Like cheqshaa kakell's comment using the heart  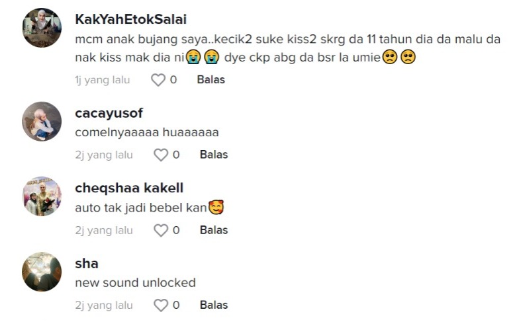tap(161, 230)
